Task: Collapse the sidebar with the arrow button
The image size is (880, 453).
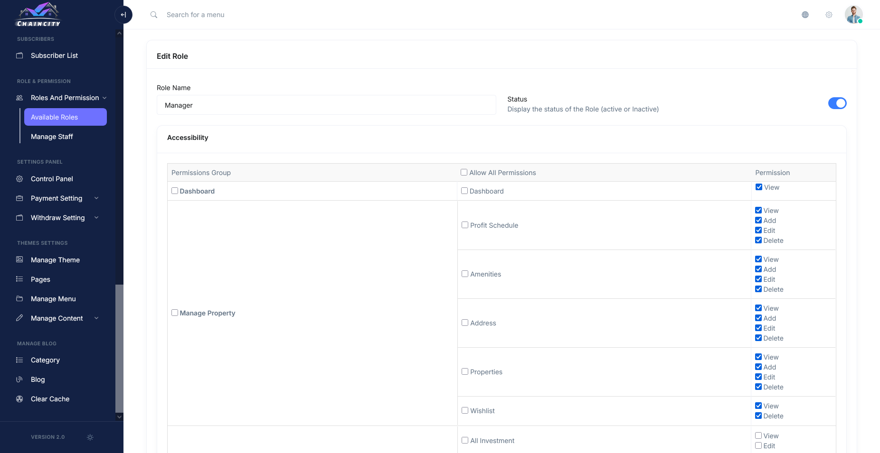Action: (x=123, y=15)
